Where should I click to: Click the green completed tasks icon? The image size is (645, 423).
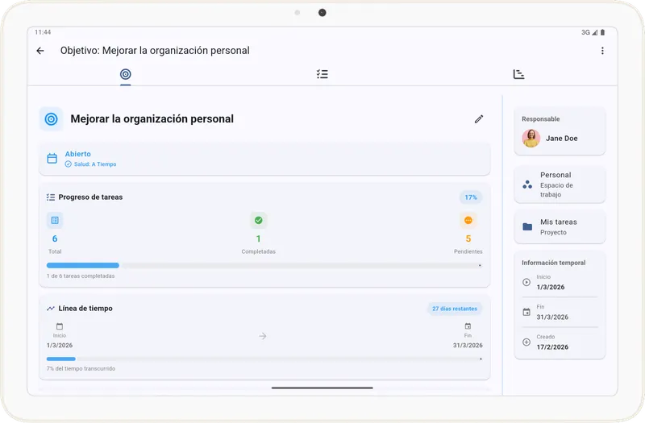pos(258,220)
